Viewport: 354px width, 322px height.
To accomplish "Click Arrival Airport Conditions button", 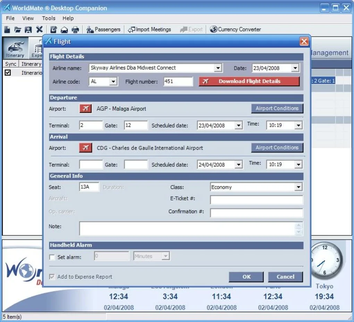I will [277, 148].
